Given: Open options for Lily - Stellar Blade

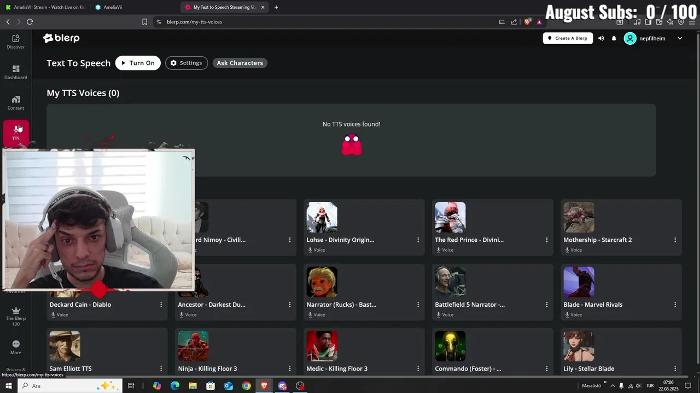Looking at the screenshot, I should click(675, 368).
